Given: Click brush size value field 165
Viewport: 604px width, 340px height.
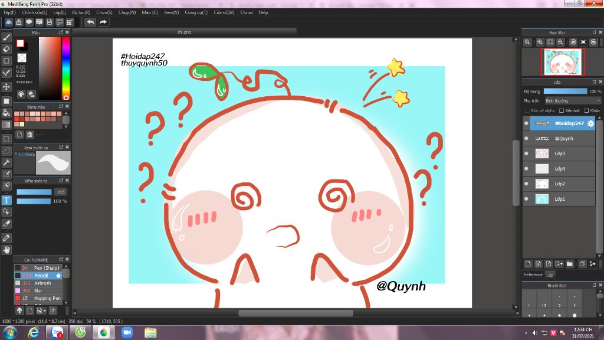Looking at the screenshot, I should click(x=61, y=192).
